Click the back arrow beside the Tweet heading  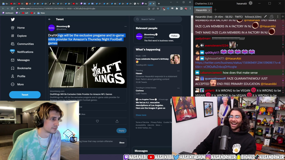pyautogui.click(x=49, y=19)
